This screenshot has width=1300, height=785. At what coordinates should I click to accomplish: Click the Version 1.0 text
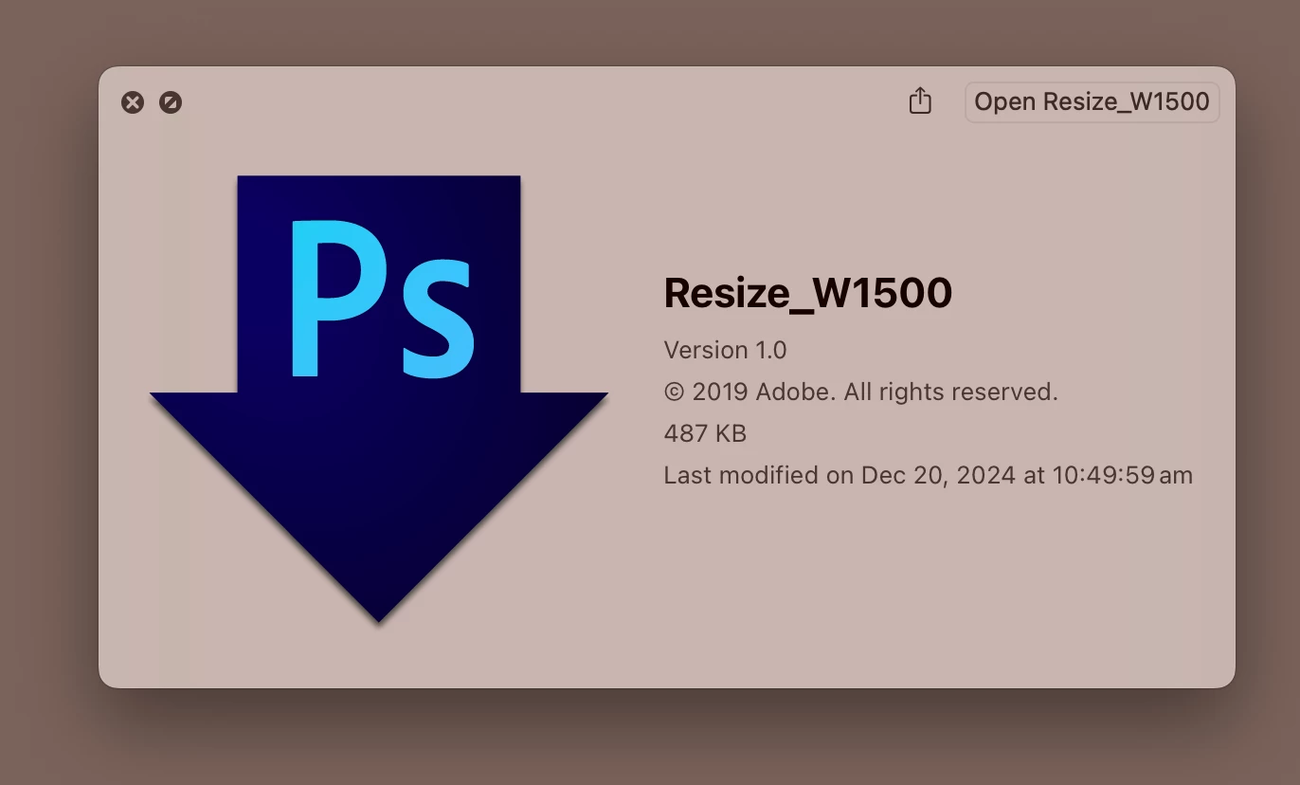point(725,350)
